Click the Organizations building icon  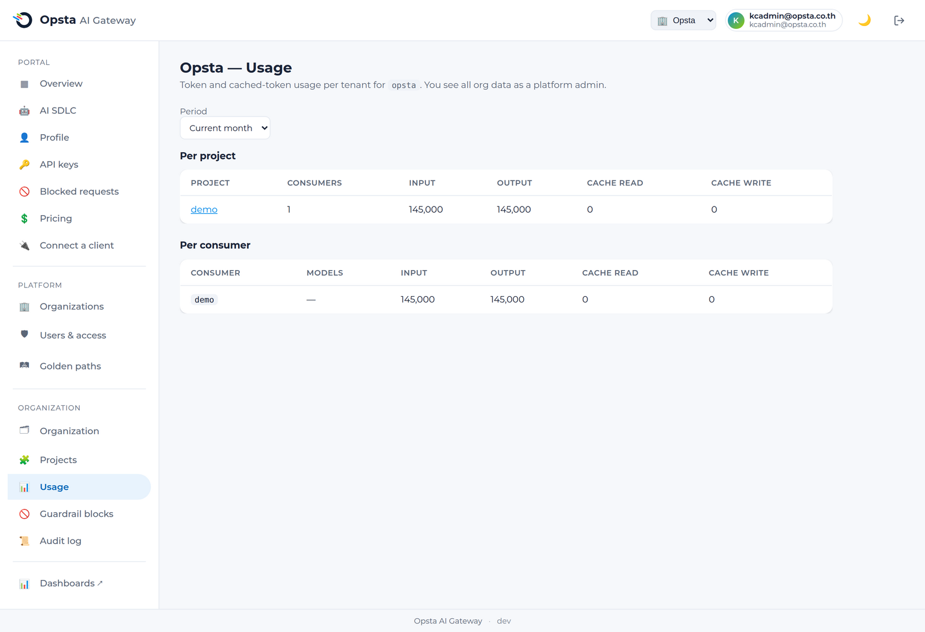[24, 307]
